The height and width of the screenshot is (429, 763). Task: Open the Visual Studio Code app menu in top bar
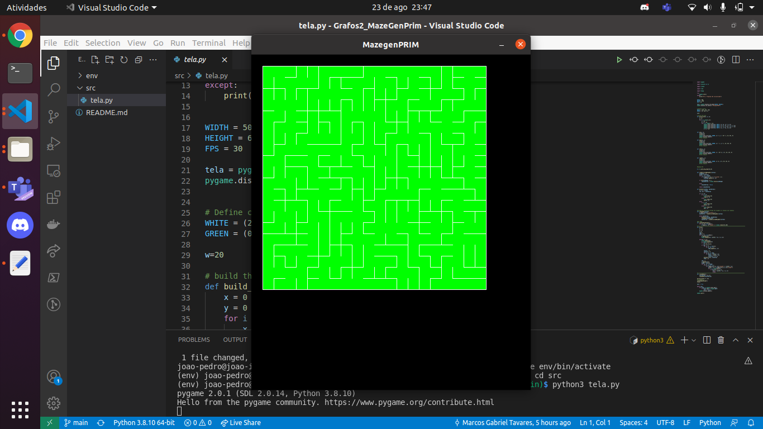[111, 7]
